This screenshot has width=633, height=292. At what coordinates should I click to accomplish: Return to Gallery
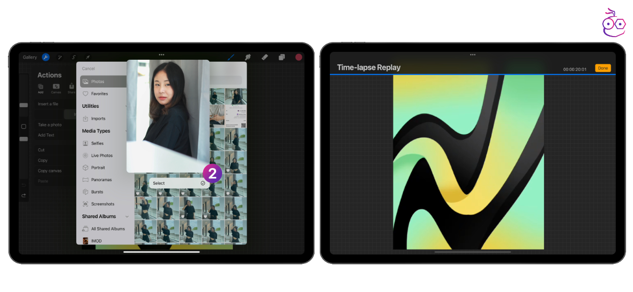(30, 57)
